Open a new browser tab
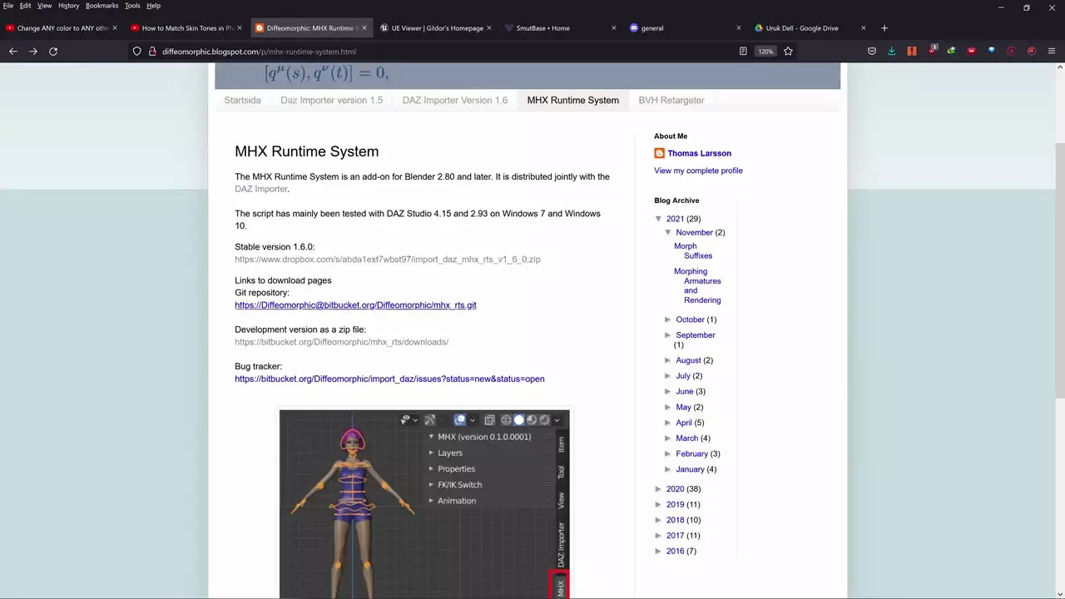This screenshot has height=599, width=1065. point(884,28)
